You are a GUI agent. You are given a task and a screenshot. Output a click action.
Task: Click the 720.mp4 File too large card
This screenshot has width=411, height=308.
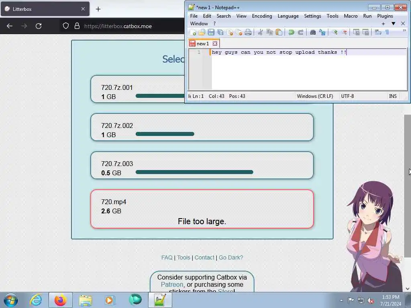coord(202,209)
